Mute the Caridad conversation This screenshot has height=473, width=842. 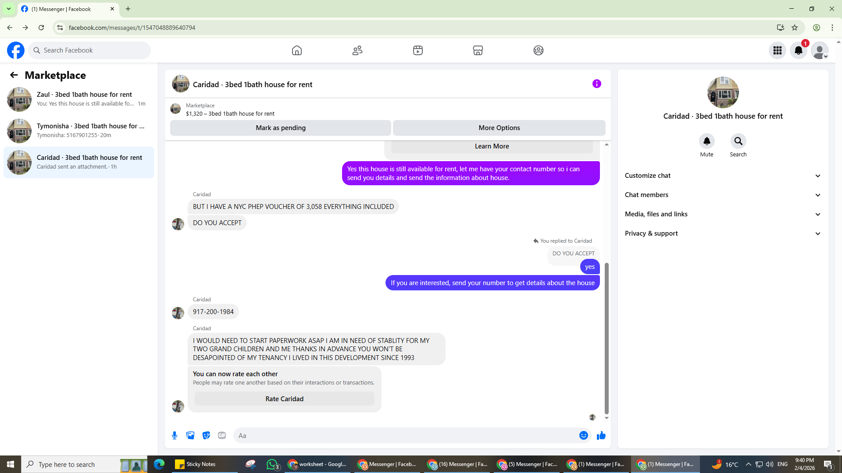[706, 141]
